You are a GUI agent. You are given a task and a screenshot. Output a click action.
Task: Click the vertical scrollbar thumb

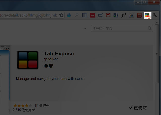(x=157, y=54)
